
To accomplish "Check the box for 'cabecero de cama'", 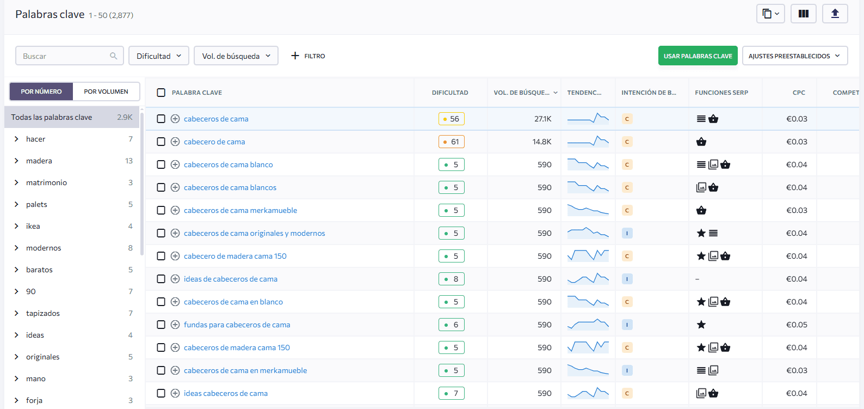I will pyautogui.click(x=161, y=142).
